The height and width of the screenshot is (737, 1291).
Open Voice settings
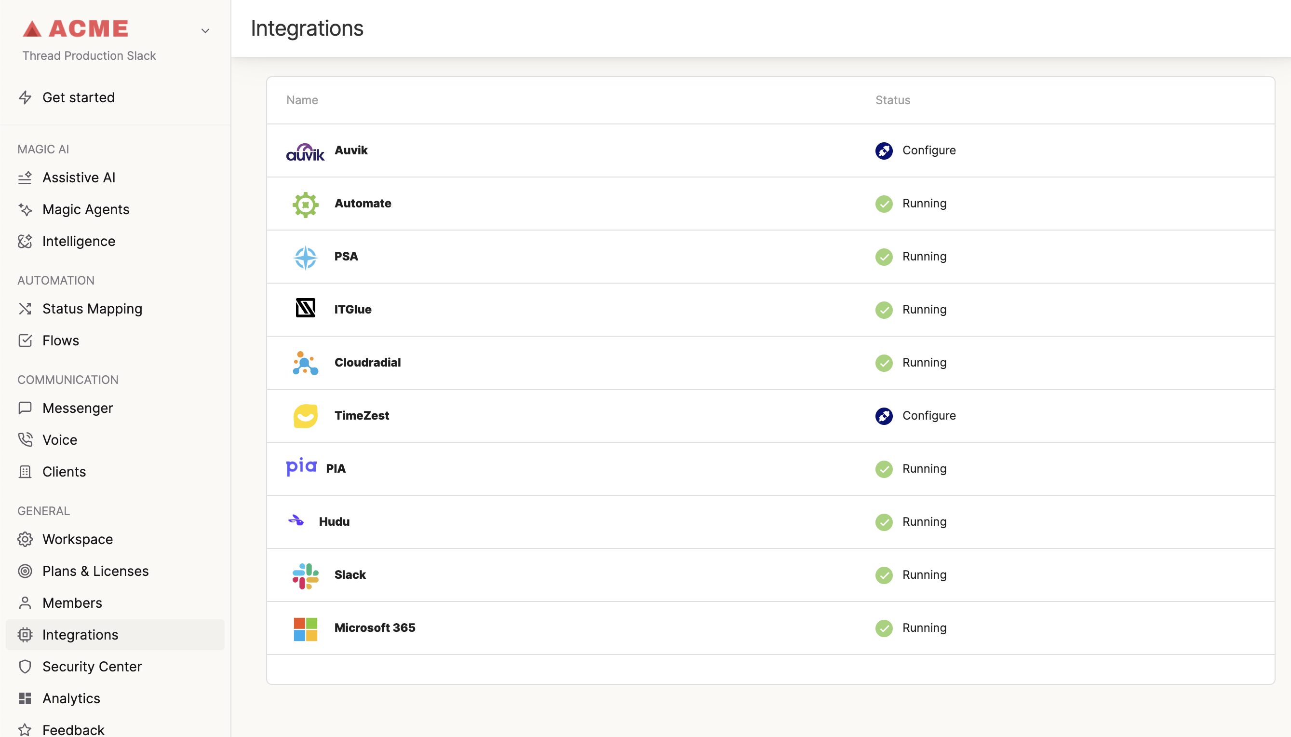click(x=60, y=439)
